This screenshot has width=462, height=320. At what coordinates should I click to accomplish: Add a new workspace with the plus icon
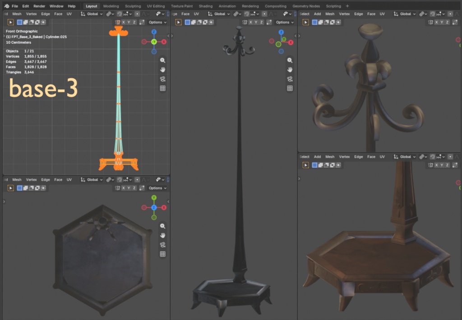click(x=347, y=6)
